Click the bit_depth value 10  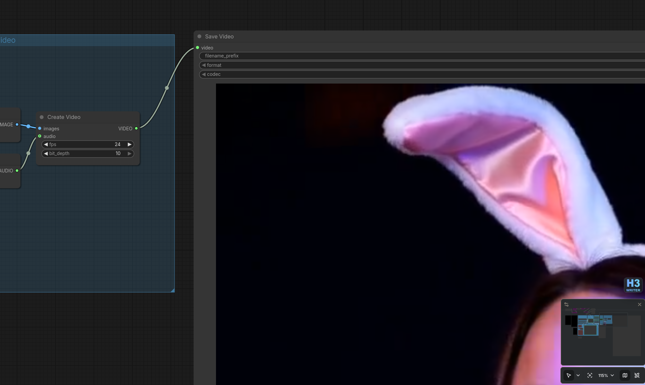pyautogui.click(x=118, y=153)
